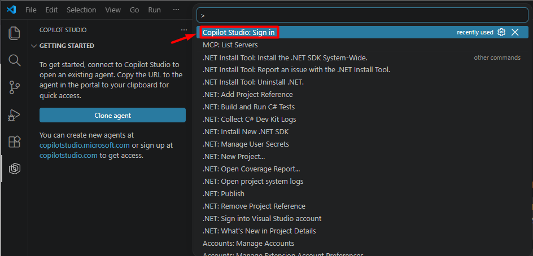Open the Selection menu
This screenshot has width=533, height=256.
81,10
